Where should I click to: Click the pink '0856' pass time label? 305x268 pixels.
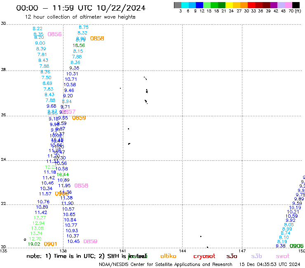click(x=54, y=34)
